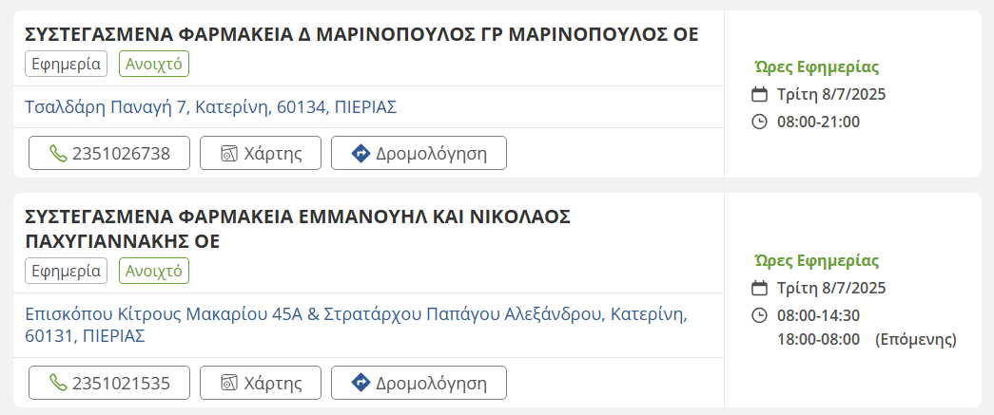Click clock icon beside 08:00-14:30
This screenshot has height=415, width=994.
(x=759, y=315)
